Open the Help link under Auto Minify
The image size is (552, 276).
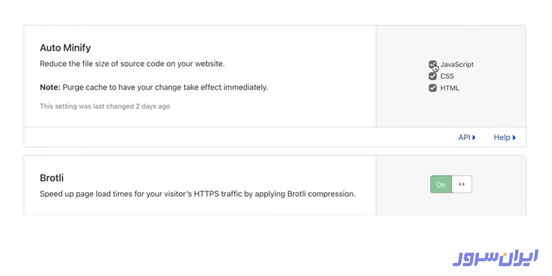(x=502, y=137)
